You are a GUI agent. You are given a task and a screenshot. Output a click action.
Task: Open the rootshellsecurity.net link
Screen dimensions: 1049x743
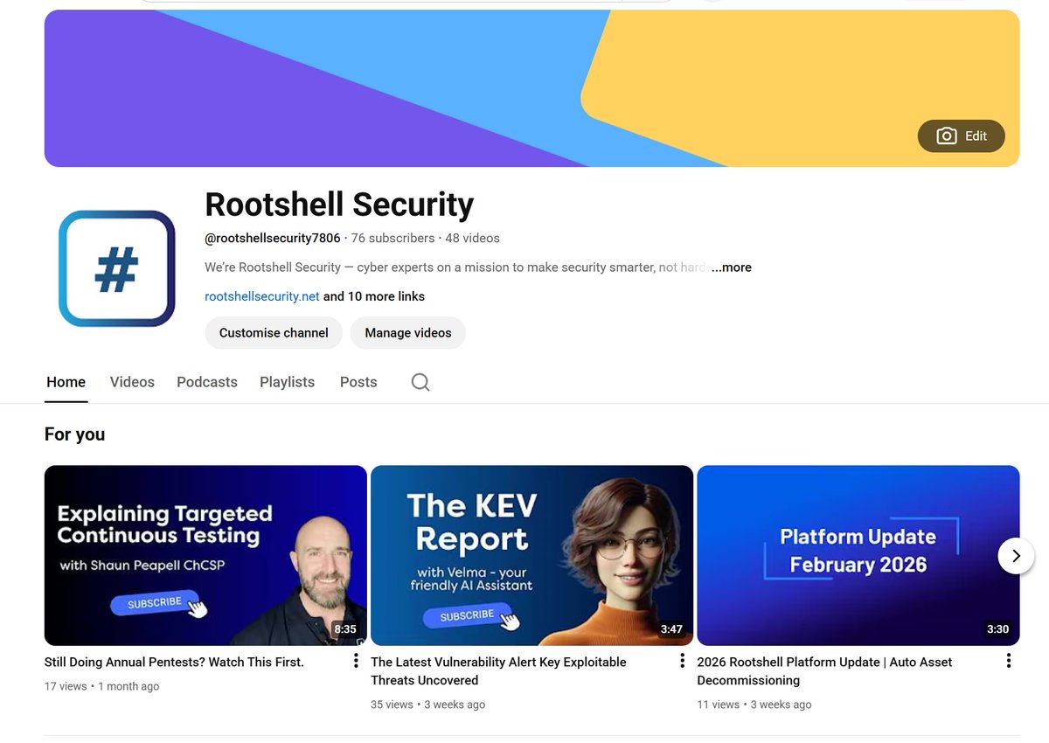tap(262, 296)
